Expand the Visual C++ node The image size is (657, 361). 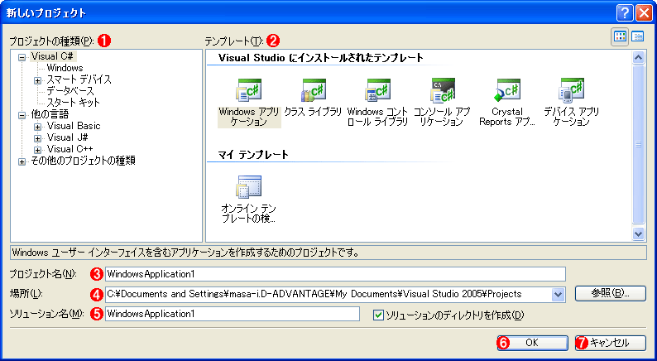[38, 150]
